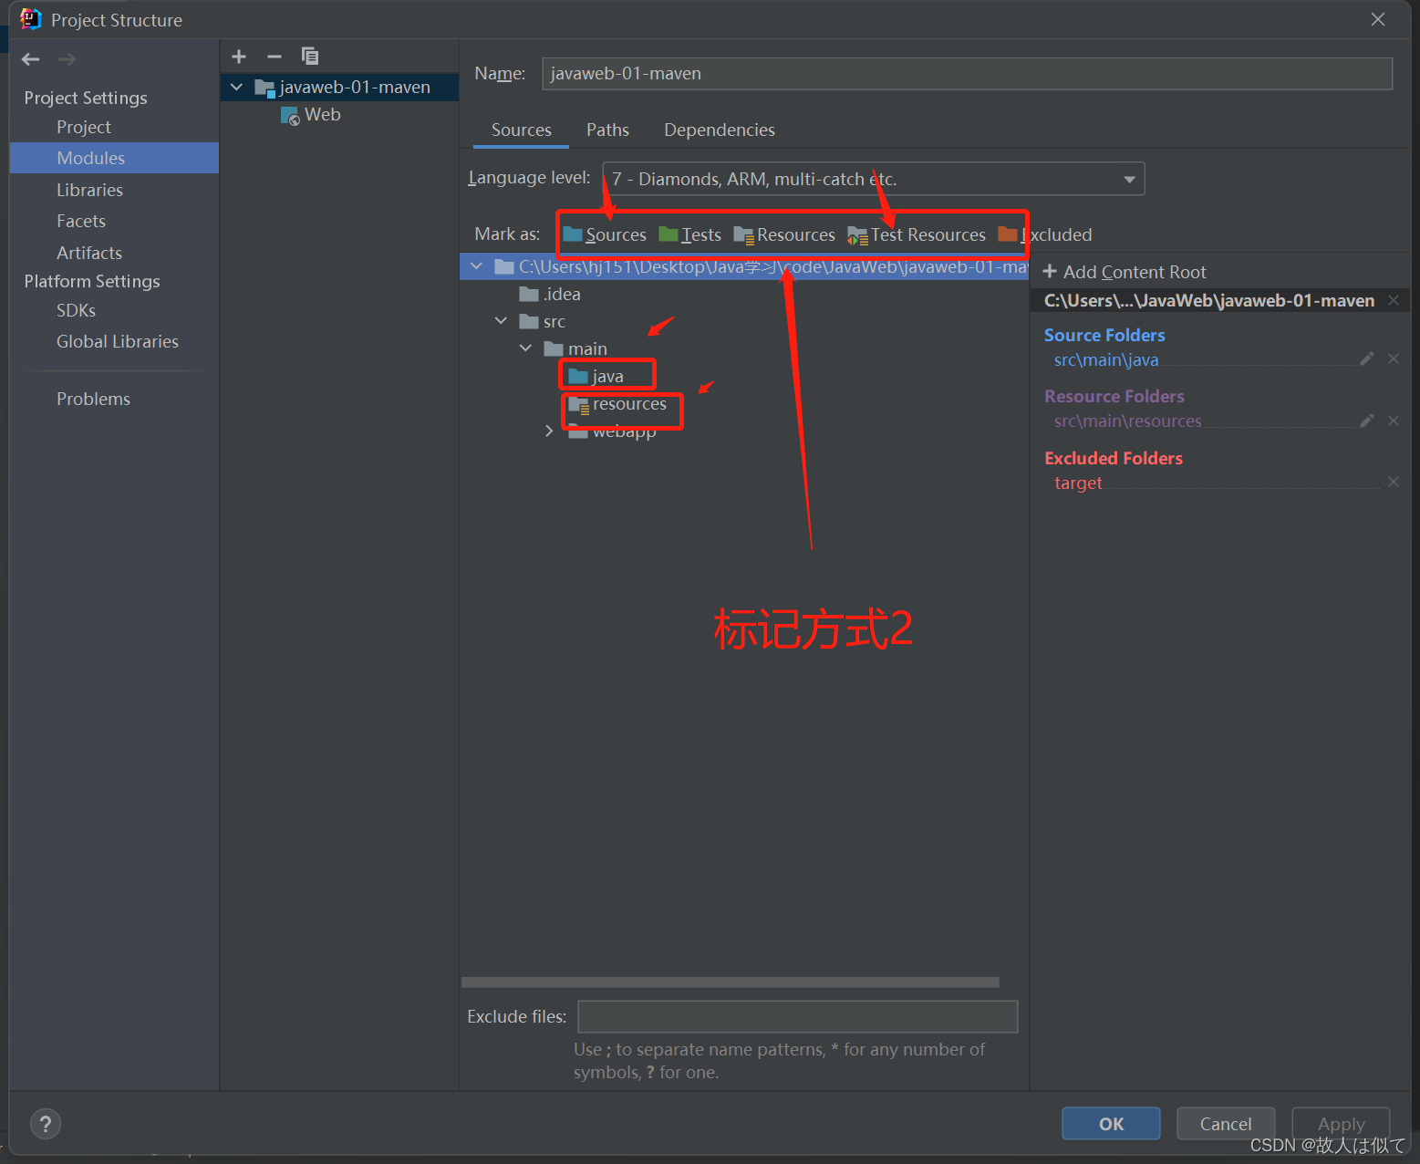Click target under Excluded Folders

(x=1078, y=483)
